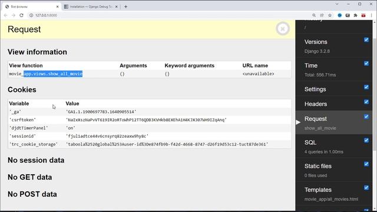Open the Settings debug panel

coord(315,89)
